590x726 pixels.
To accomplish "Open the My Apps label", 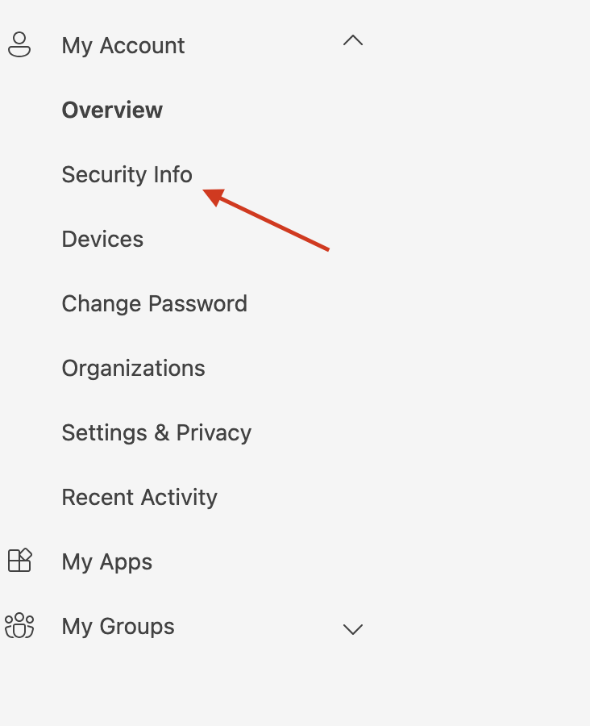I will tap(107, 562).
